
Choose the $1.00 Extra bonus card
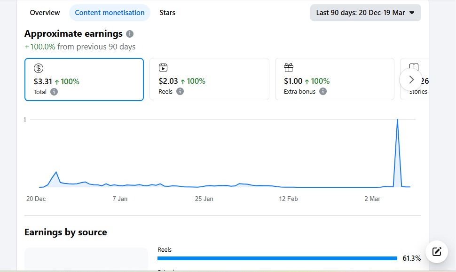334,80
